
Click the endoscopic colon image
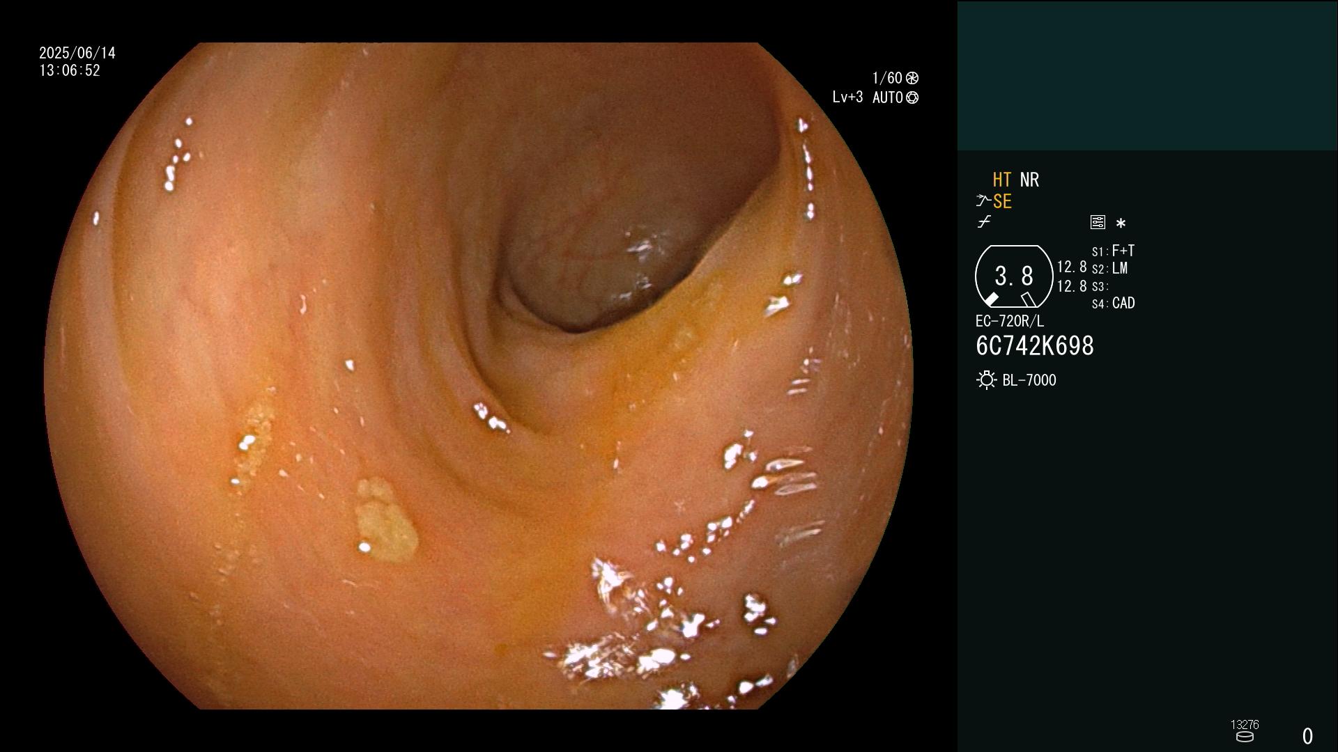(478, 376)
